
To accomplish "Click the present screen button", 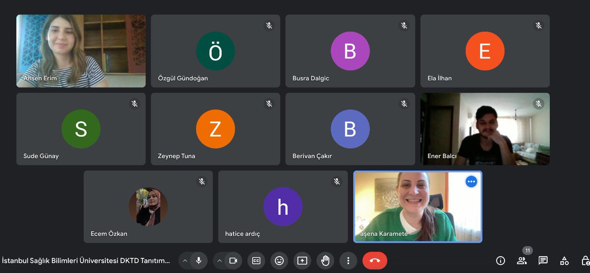I will 302,260.
